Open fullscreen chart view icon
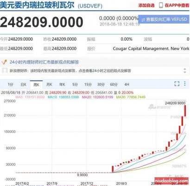This screenshot has width=190, height=186. [177, 84]
